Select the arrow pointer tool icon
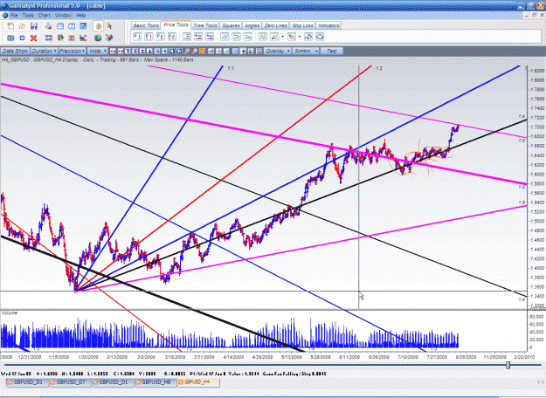 click(110, 26)
